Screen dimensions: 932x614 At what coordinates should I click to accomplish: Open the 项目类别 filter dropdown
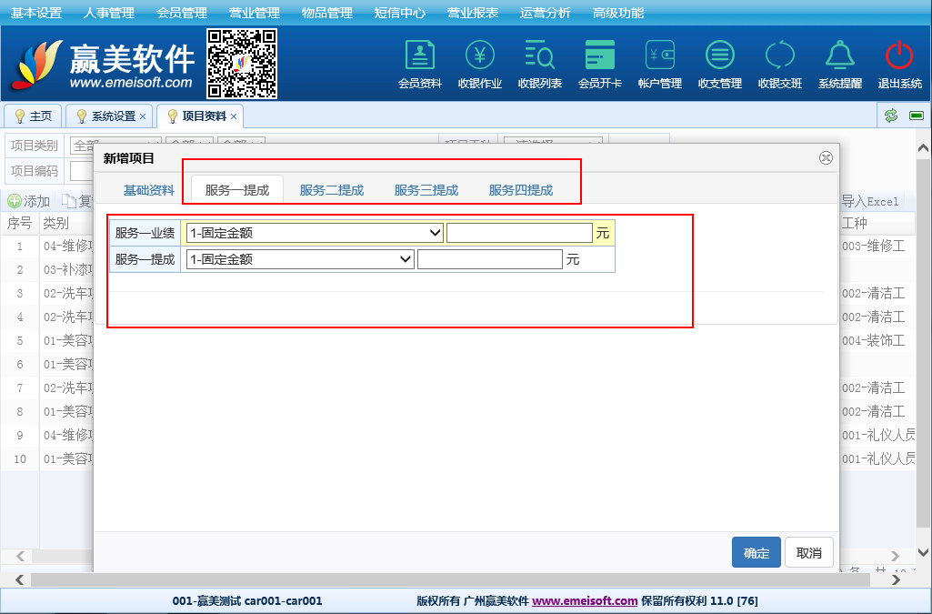[115, 146]
